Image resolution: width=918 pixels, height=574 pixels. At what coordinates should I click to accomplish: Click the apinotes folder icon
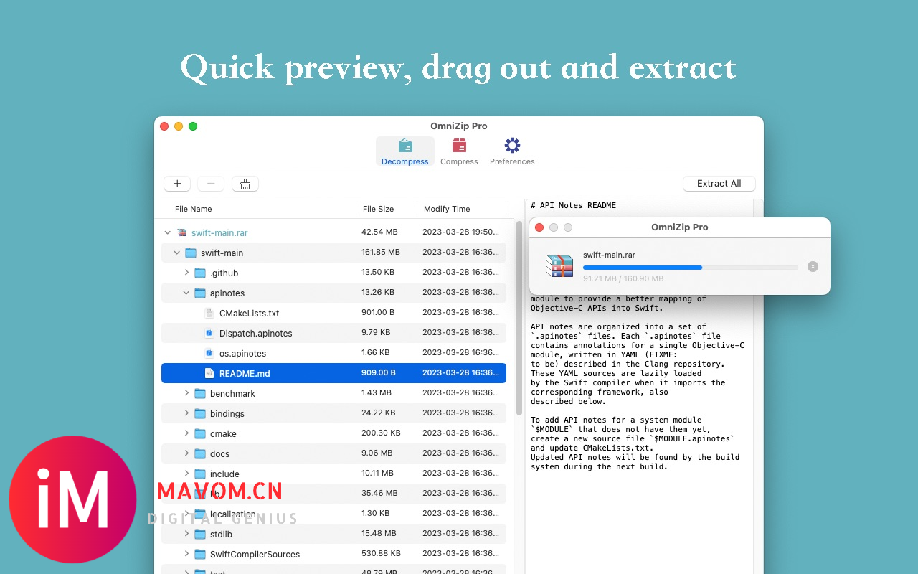click(200, 293)
